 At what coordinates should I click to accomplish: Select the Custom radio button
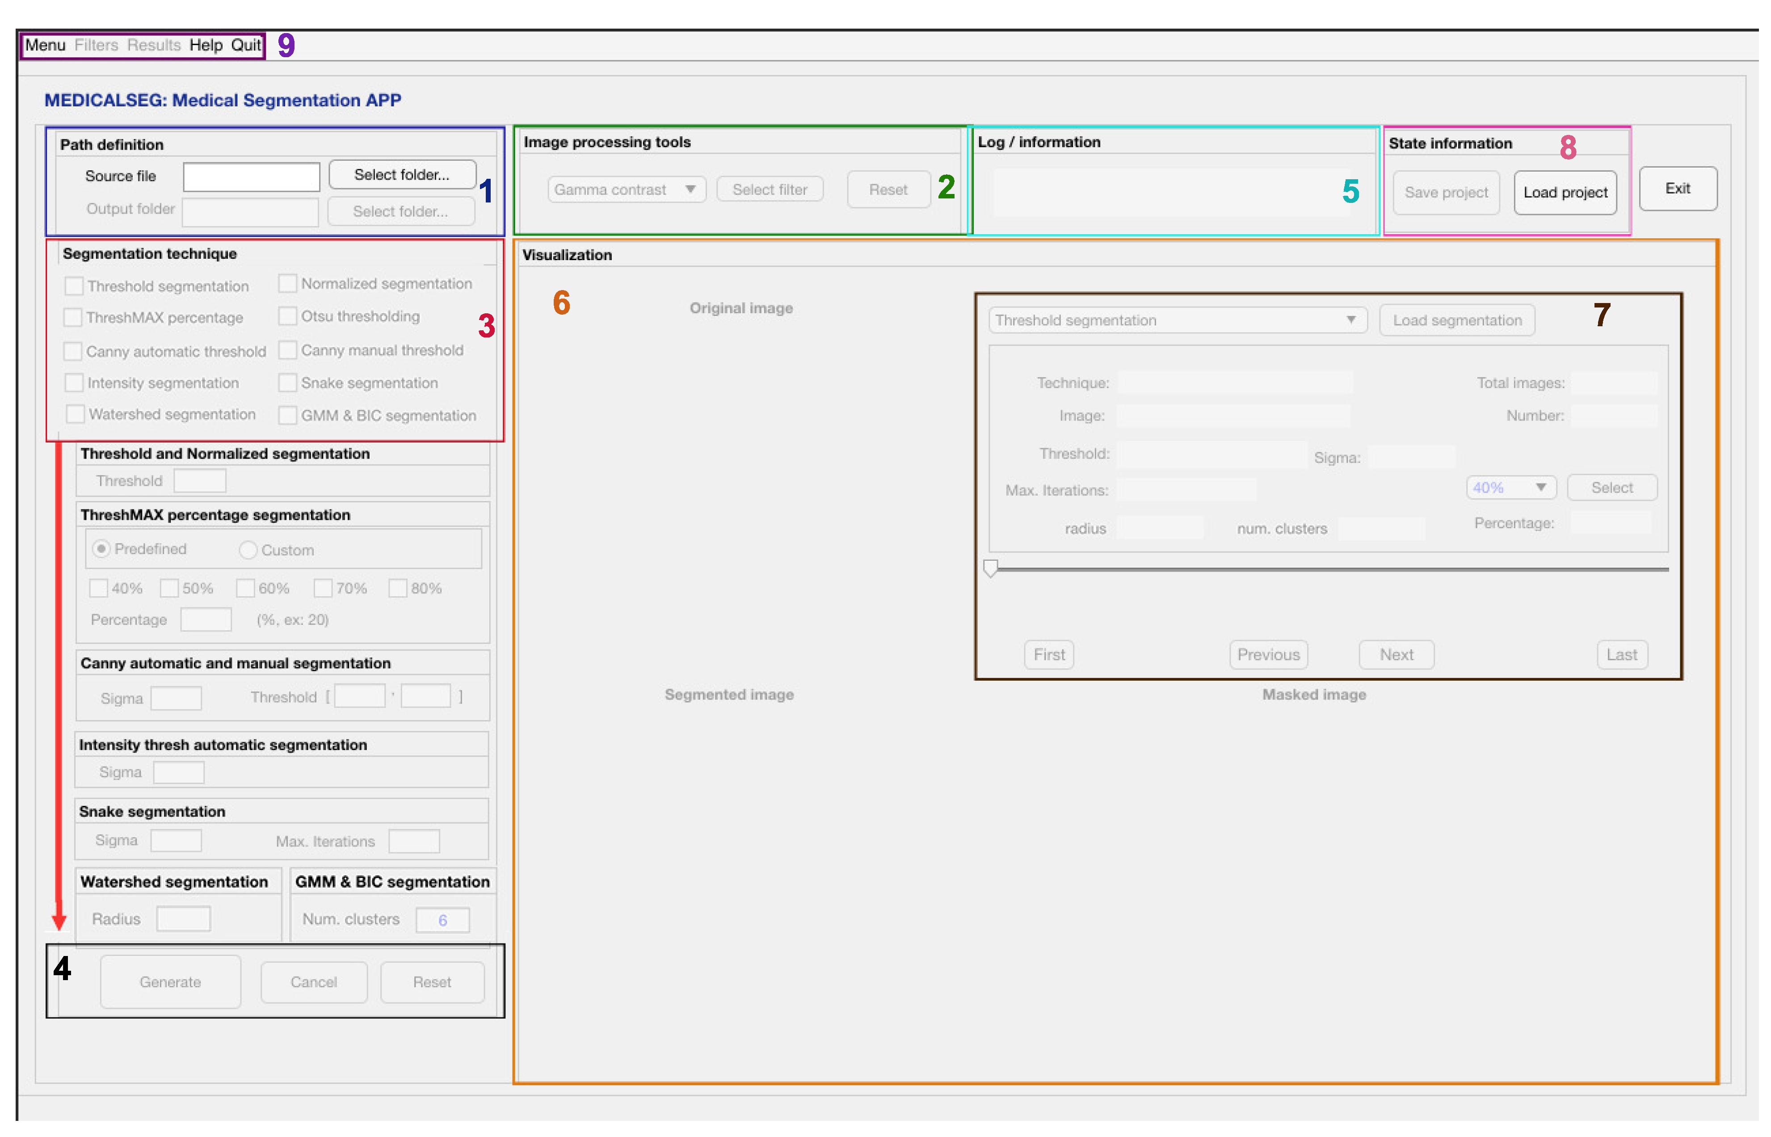[248, 550]
